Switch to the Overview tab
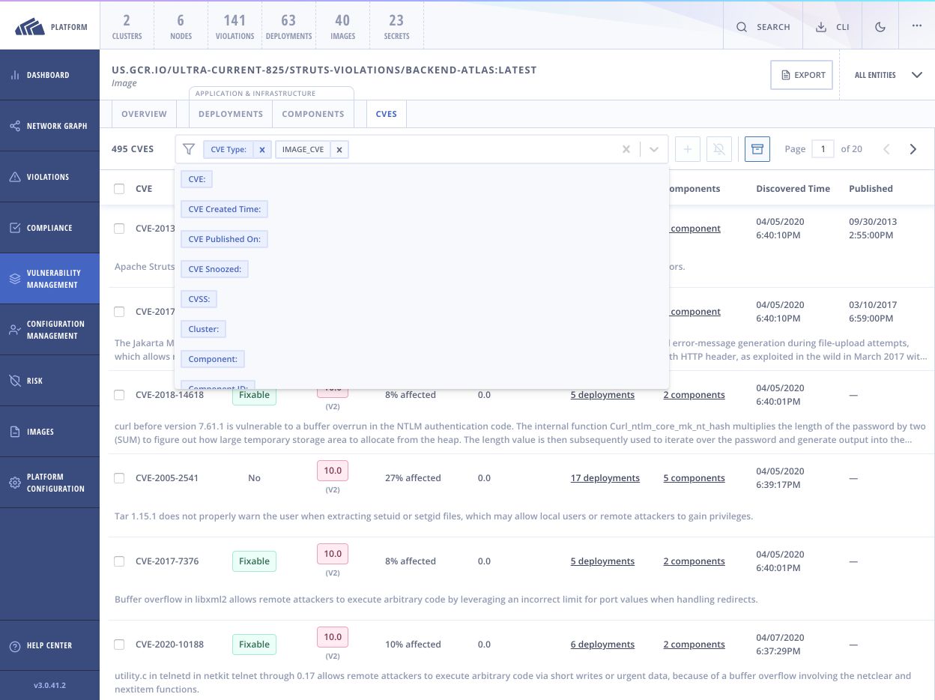 click(x=144, y=114)
